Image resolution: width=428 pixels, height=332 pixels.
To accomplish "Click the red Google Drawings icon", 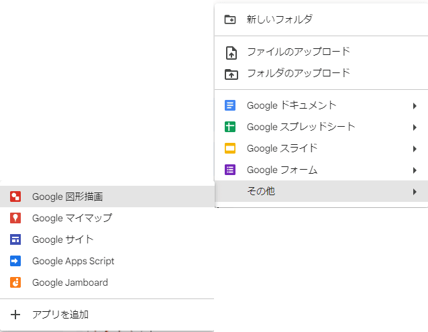I will point(15,197).
